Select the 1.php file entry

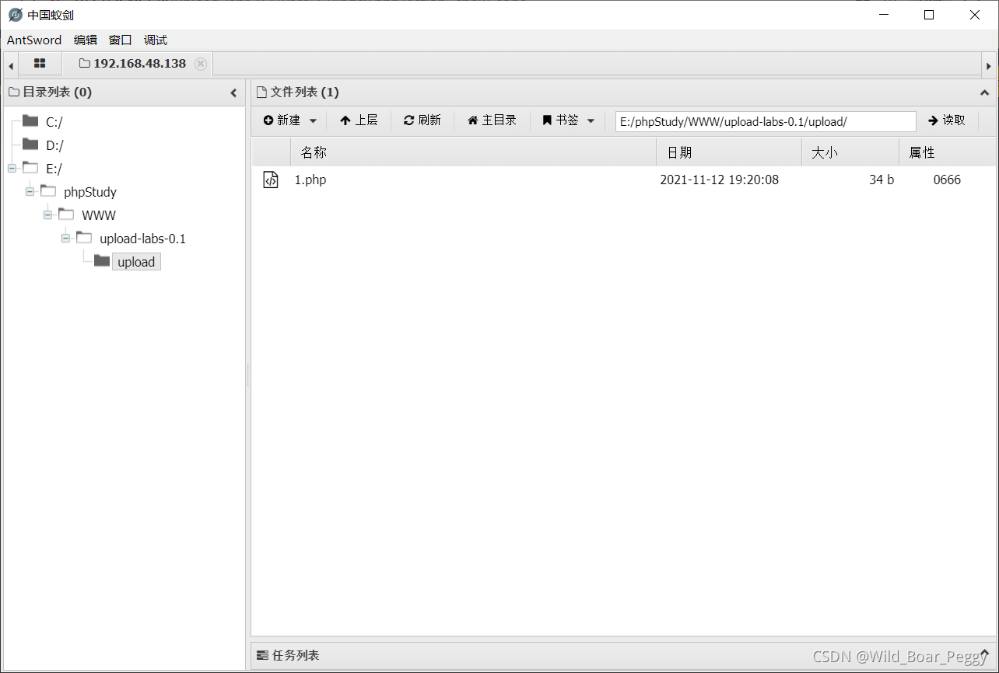coord(310,180)
